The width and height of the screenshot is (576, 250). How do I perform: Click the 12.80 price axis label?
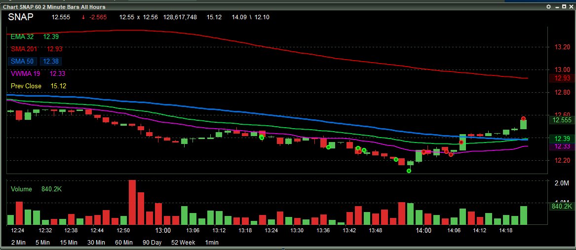point(562,93)
